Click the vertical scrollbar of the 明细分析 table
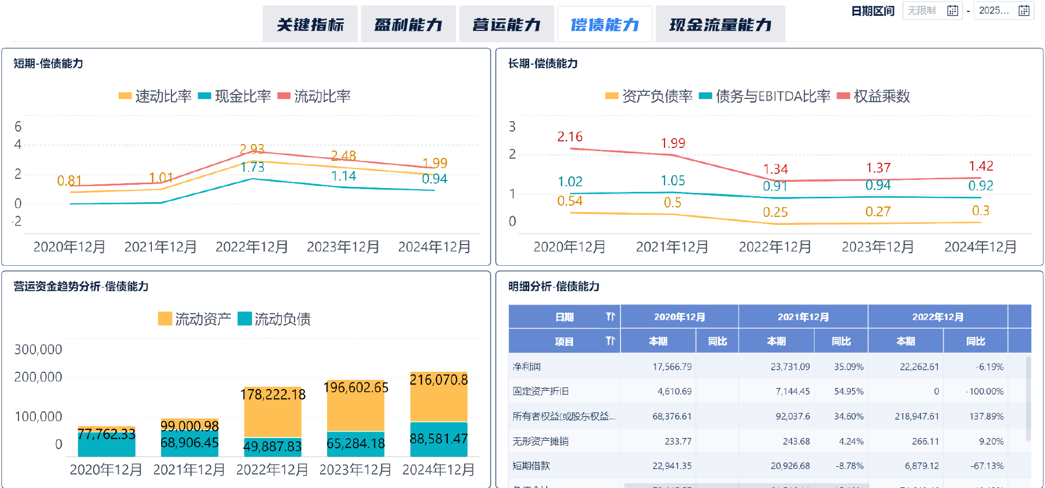 [1028, 399]
